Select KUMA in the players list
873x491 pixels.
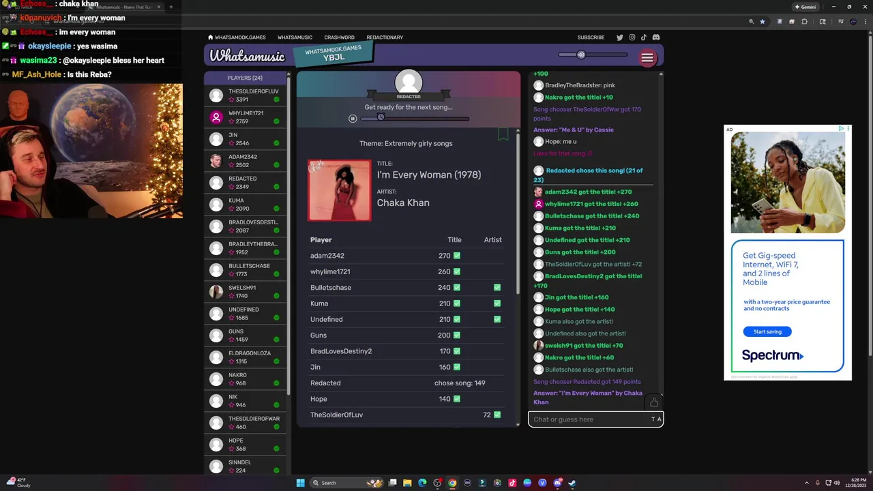tap(245, 205)
